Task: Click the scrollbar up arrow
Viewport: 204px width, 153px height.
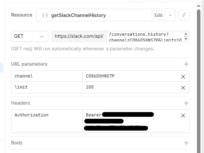Action: (198, 6)
